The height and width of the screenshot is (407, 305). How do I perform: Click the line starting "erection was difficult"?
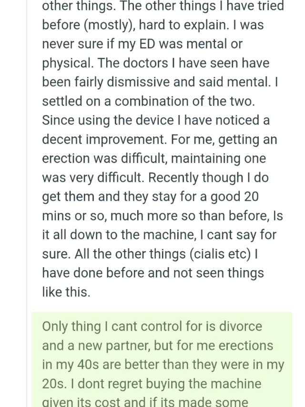coord(154,158)
